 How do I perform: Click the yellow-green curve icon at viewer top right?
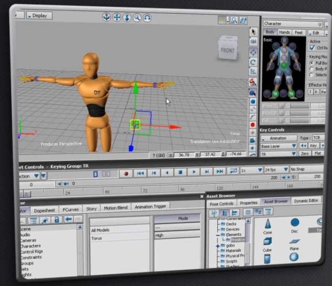tap(222, 20)
